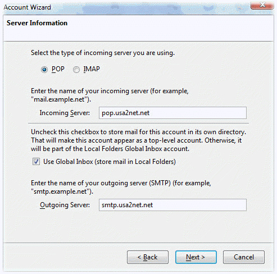
Task: Click the 'store mail in Local Folders' checkbox label
Action: 110,162
